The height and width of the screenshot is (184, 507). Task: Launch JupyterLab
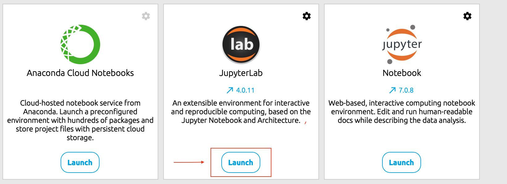pyautogui.click(x=241, y=162)
